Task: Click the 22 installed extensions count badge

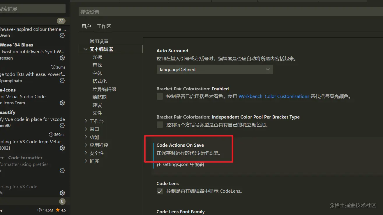Action: (x=61, y=21)
